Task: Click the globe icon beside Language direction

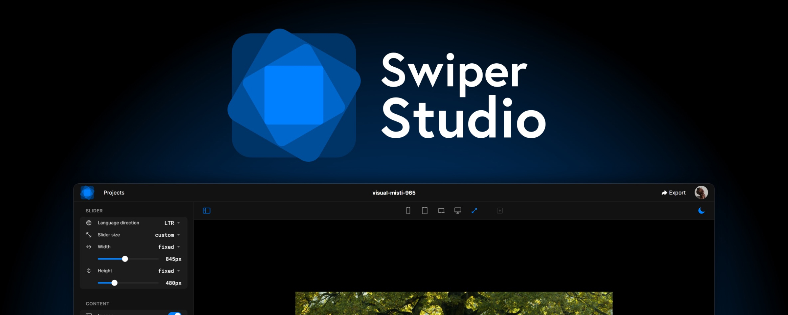Action: [89, 223]
